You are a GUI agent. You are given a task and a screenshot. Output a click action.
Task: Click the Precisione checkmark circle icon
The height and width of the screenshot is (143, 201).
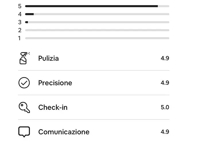(24, 83)
